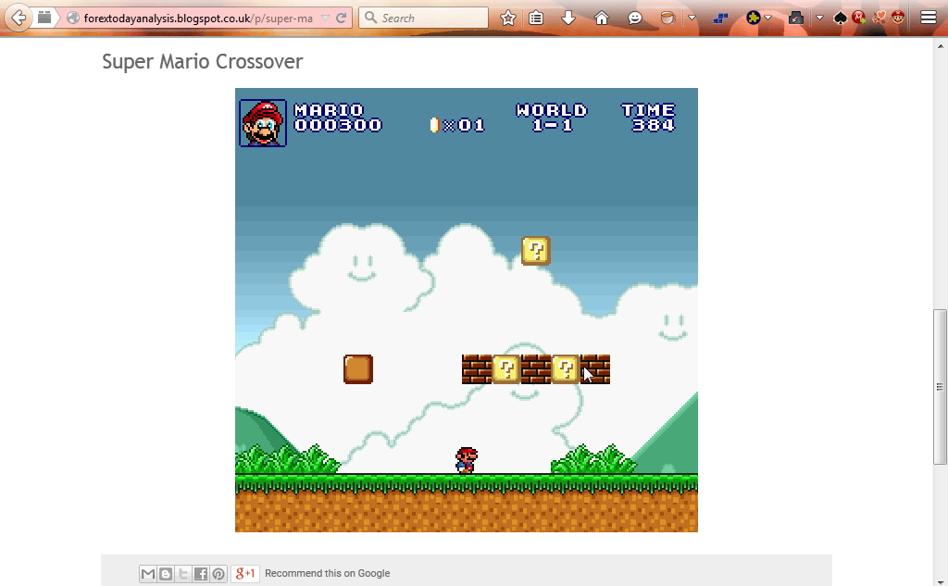Expand the puzzle piece extension dropdown arrow
The width and height of the screenshot is (948, 586).
click(767, 19)
